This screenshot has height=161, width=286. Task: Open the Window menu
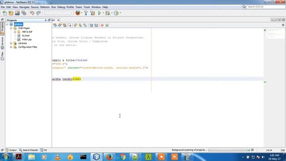pos(96,7)
